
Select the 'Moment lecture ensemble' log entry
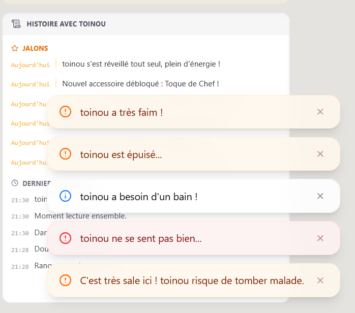[80, 216]
